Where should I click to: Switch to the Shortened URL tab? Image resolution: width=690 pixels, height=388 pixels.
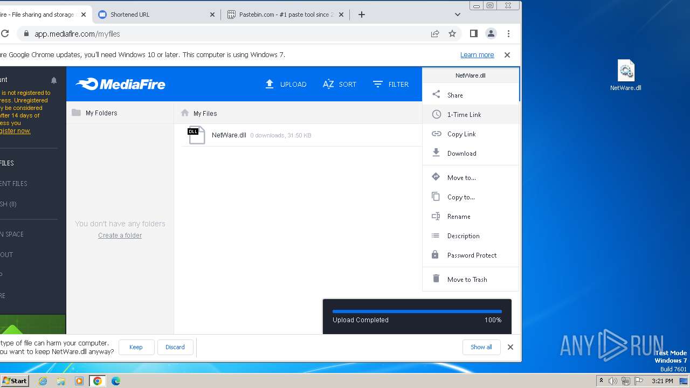156,15
